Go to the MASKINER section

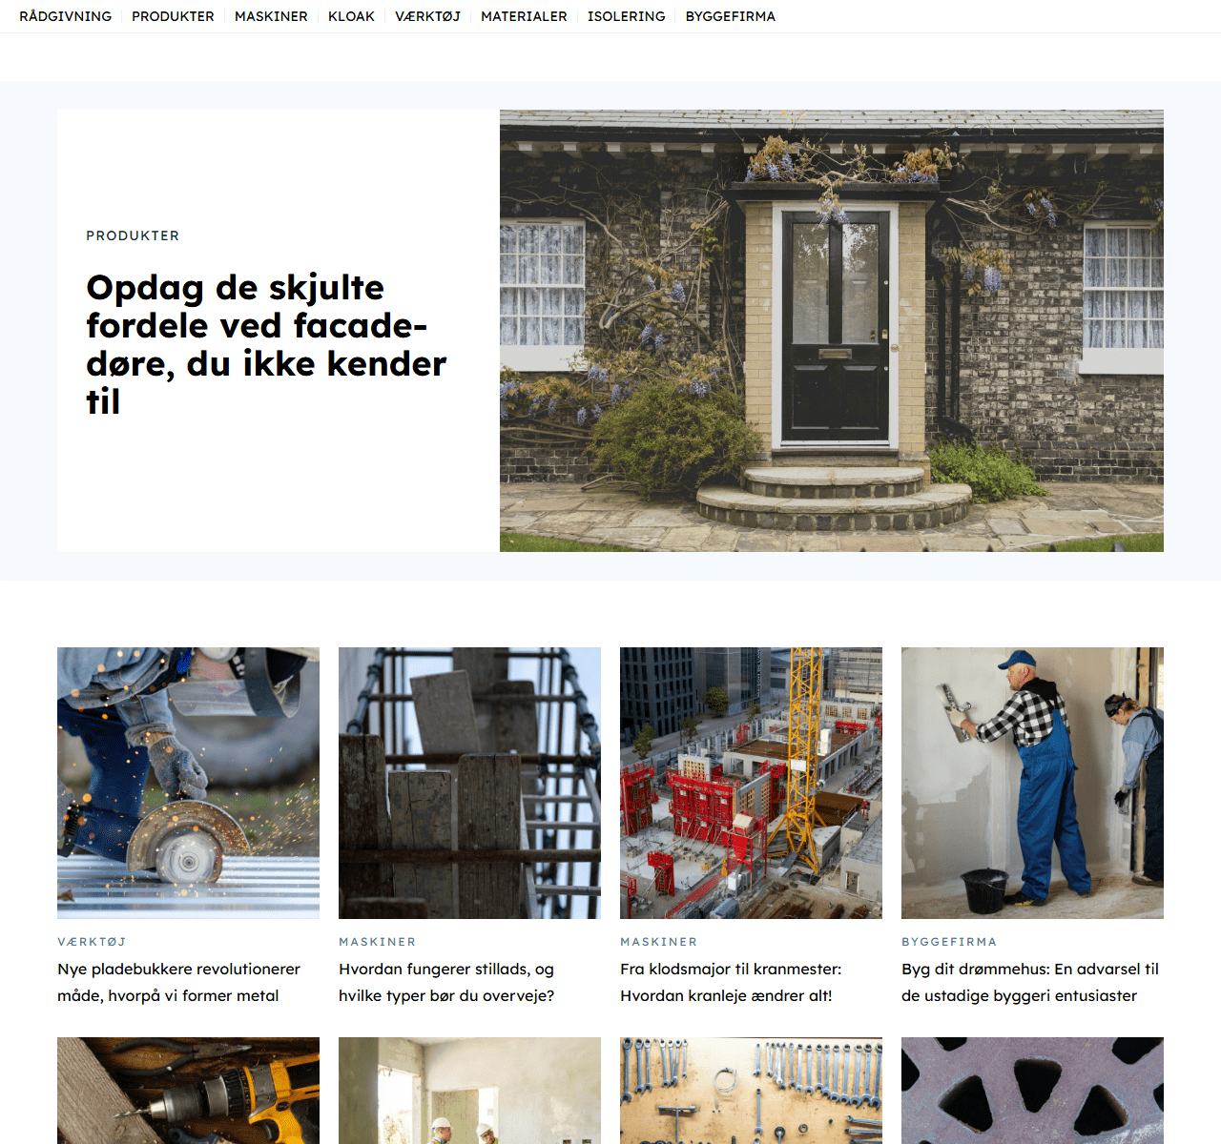[271, 16]
